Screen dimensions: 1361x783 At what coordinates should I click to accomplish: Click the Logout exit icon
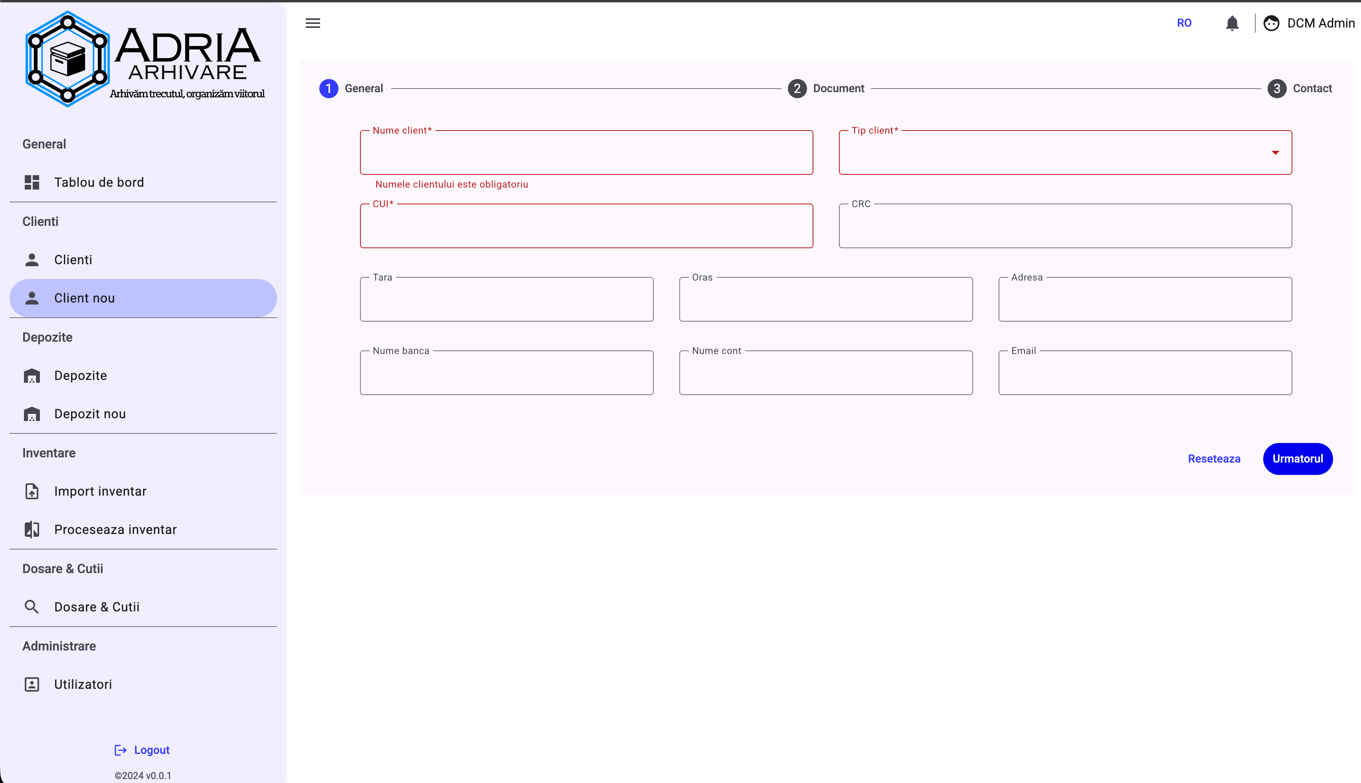click(121, 749)
